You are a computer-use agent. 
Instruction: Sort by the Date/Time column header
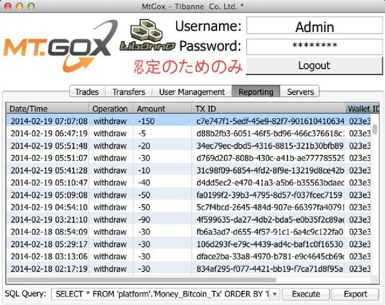point(47,108)
